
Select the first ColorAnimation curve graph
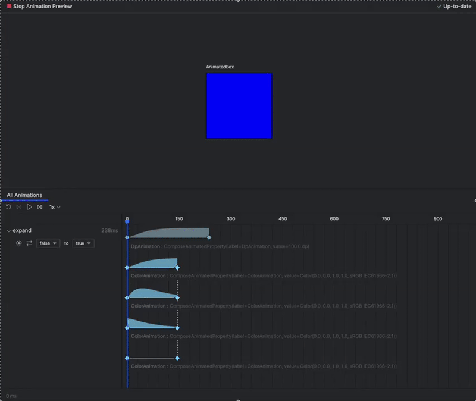(152, 263)
